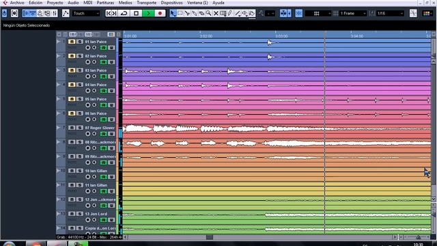
Task: Open the 1 Frame grid type dropdown
Action: (x=352, y=13)
